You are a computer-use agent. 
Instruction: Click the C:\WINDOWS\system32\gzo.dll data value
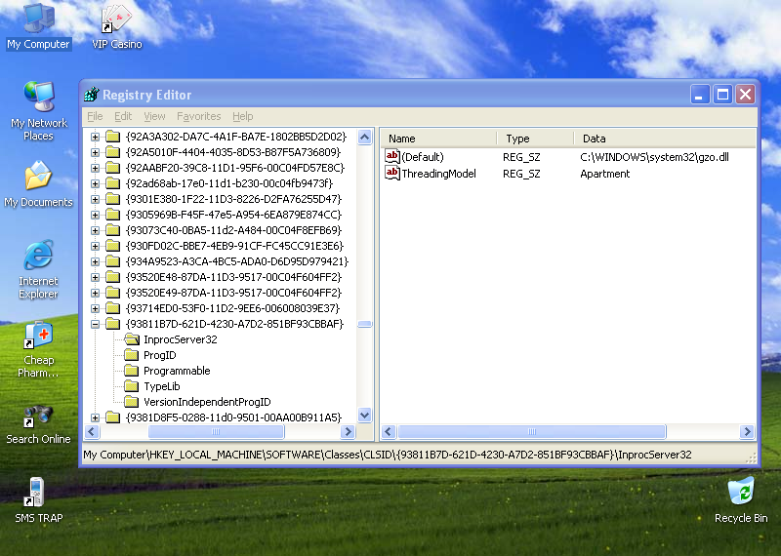pyautogui.click(x=654, y=157)
